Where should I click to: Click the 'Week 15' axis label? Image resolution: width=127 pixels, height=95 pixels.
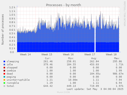pyautogui.click(x=47, y=55)
